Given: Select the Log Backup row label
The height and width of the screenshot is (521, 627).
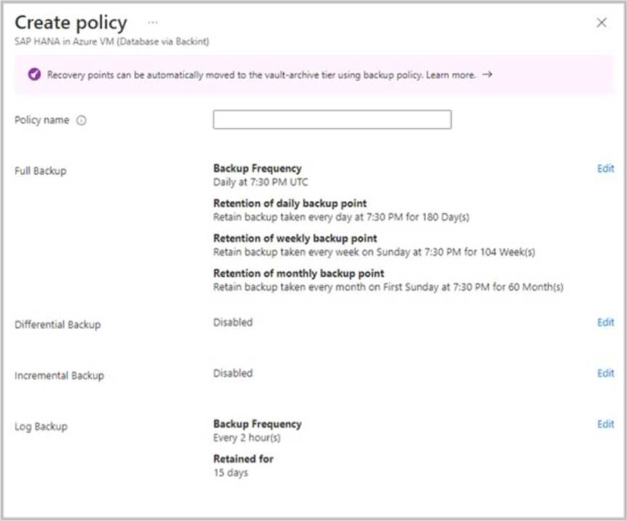Looking at the screenshot, I should click(41, 426).
